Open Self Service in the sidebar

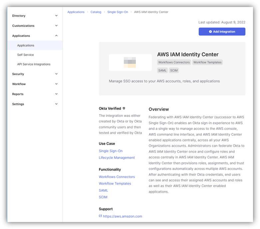click(25, 55)
